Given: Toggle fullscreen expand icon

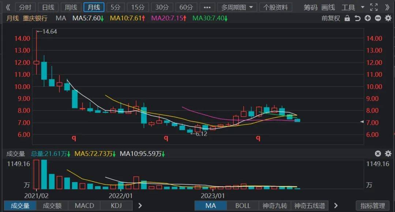Looking at the screenshot, I should 374,7.
